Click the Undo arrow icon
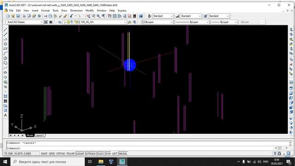This screenshot has height=166, width=295. coord(71,16)
